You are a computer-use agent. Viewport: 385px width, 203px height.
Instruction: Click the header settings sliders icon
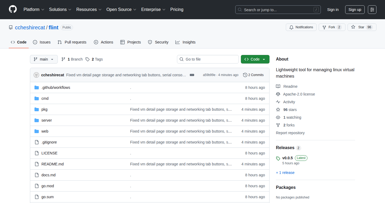coord(372,10)
